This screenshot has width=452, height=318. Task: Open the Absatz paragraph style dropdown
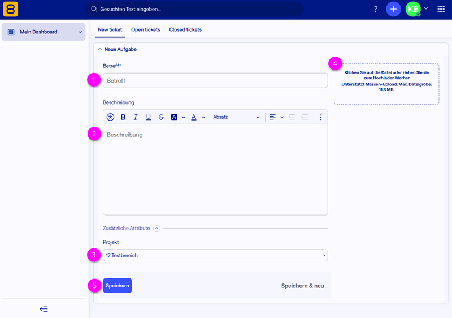tap(236, 117)
